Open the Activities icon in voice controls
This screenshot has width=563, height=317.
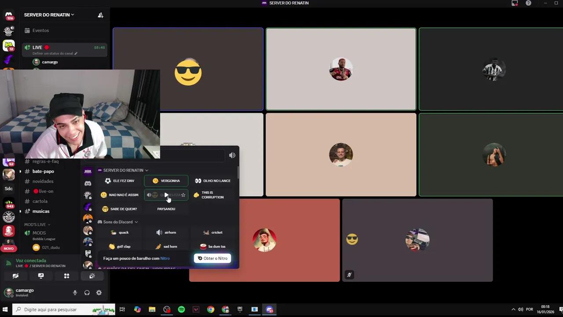66,276
